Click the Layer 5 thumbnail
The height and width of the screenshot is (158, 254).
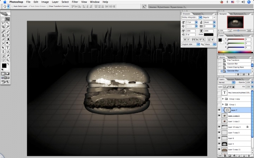224,144
